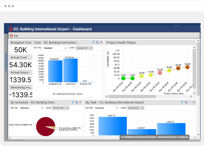Click Project Health chart scroll-down arrow
Screen dimensions: 204x146
point(194,93)
